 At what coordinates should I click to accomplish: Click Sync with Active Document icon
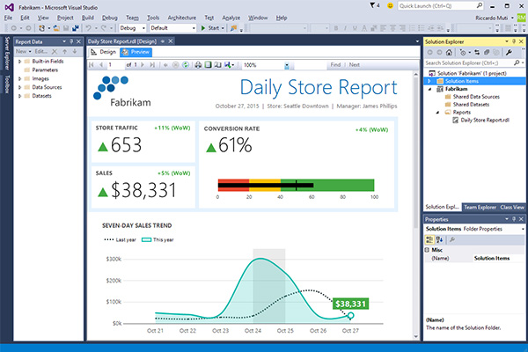point(477,52)
